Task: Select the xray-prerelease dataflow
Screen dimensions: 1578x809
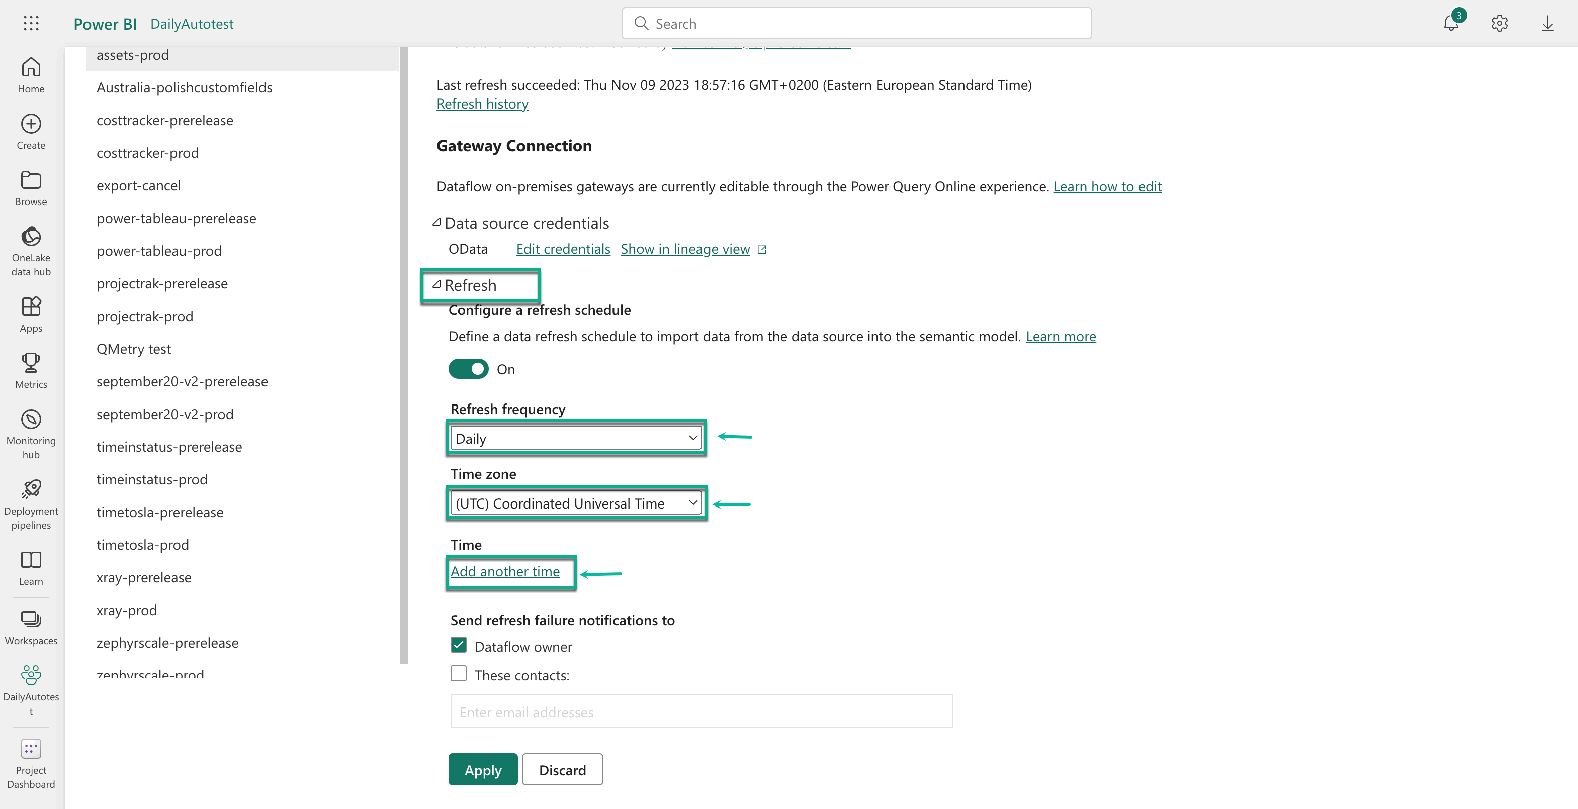Action: click(x=144, y=577)
